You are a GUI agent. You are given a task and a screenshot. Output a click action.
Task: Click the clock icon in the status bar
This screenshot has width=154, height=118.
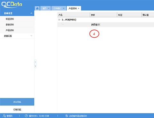point(26,116)
